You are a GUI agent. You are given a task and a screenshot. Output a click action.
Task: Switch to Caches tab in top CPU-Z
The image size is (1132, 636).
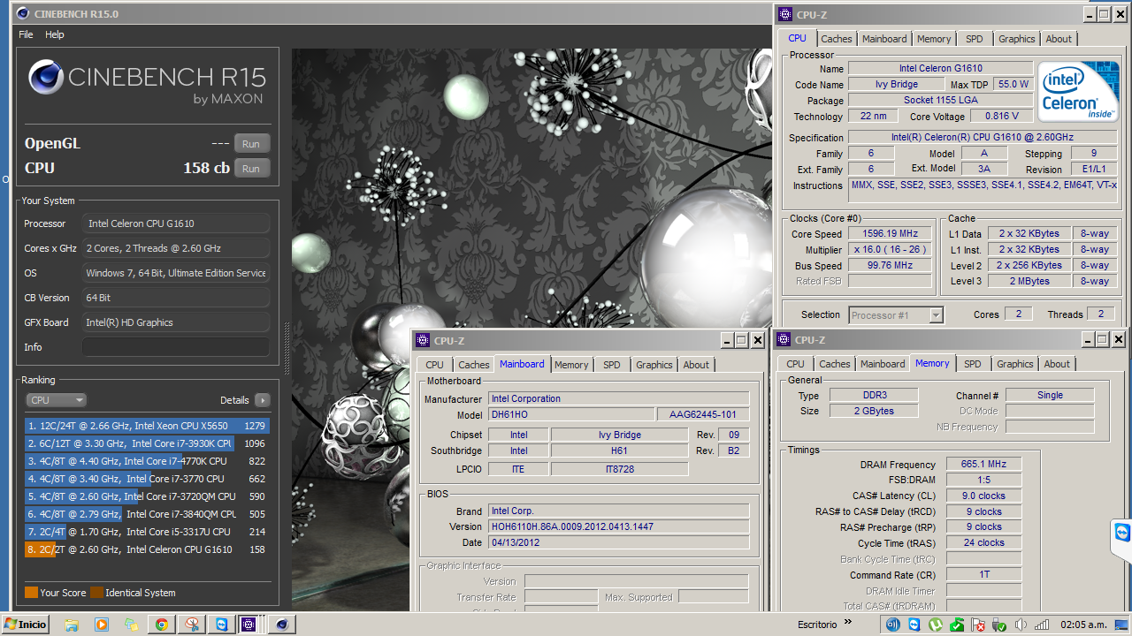[836, 39]
